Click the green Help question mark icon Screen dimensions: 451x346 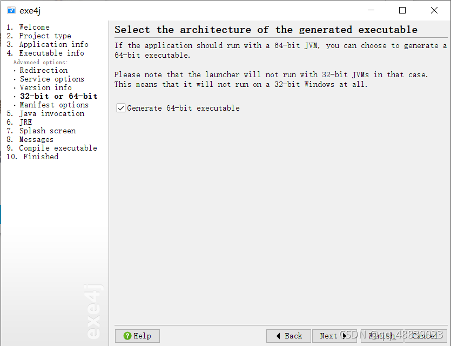tap(127, 336)
